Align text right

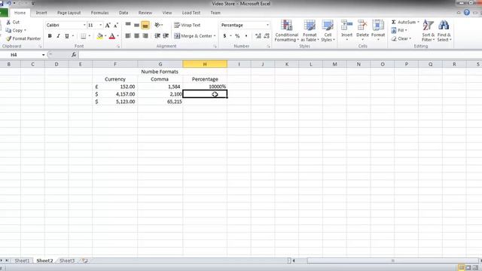coord(145,36)
